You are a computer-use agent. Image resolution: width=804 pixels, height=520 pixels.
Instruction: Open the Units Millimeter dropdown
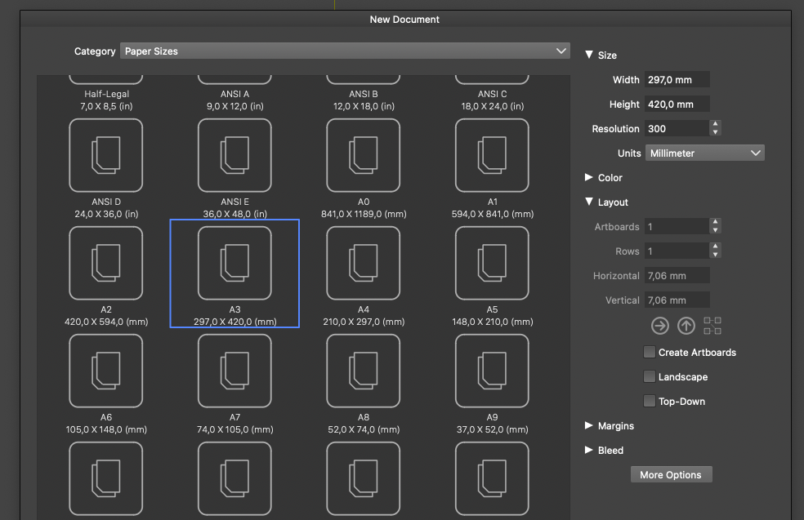pos(705,153)
